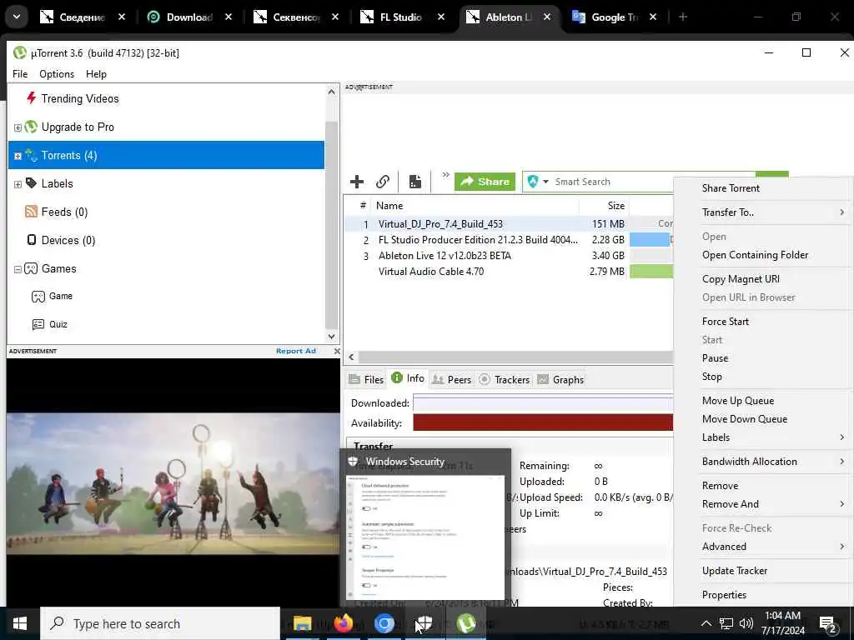Click the Create New Torrent file icon
The width and height of the screenshot is (854, 640).
click(x=415, y=181)
